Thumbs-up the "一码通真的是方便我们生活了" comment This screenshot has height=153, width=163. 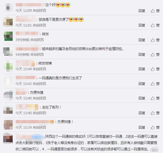point(152,84)
